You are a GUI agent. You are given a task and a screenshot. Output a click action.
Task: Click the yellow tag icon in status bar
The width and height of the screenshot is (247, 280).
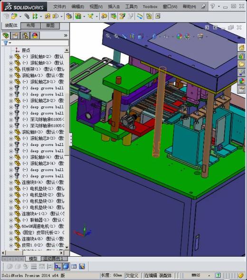coord(240,276)
